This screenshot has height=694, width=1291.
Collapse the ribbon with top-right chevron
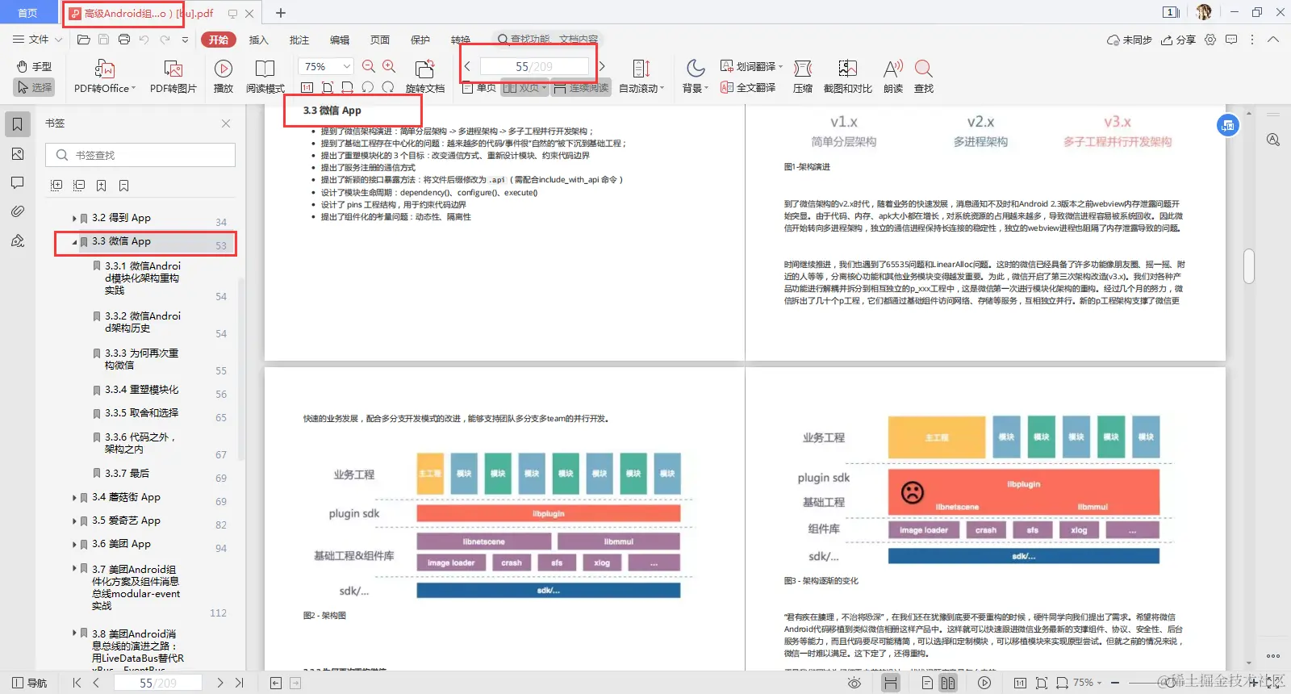click(1273, 40)
